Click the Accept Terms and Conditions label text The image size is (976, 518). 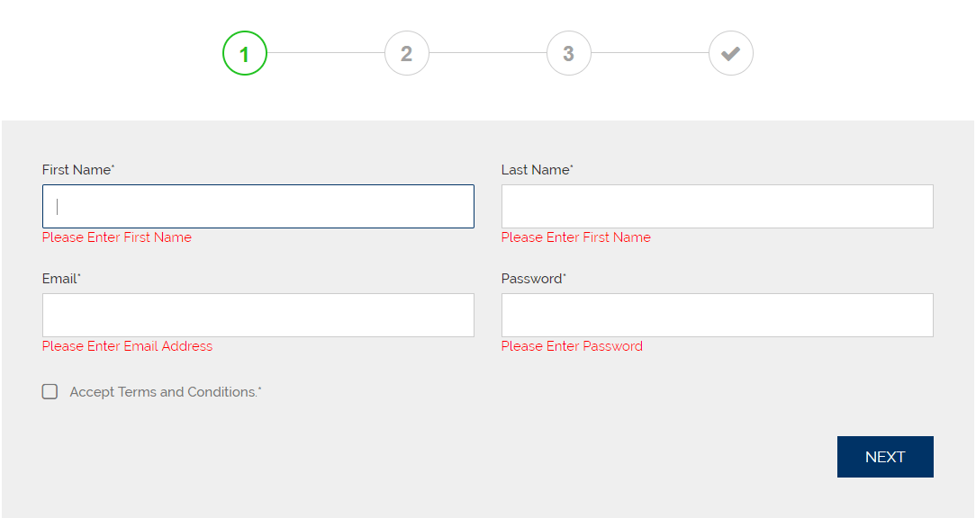pyautogui.click(x=165, y=392)
